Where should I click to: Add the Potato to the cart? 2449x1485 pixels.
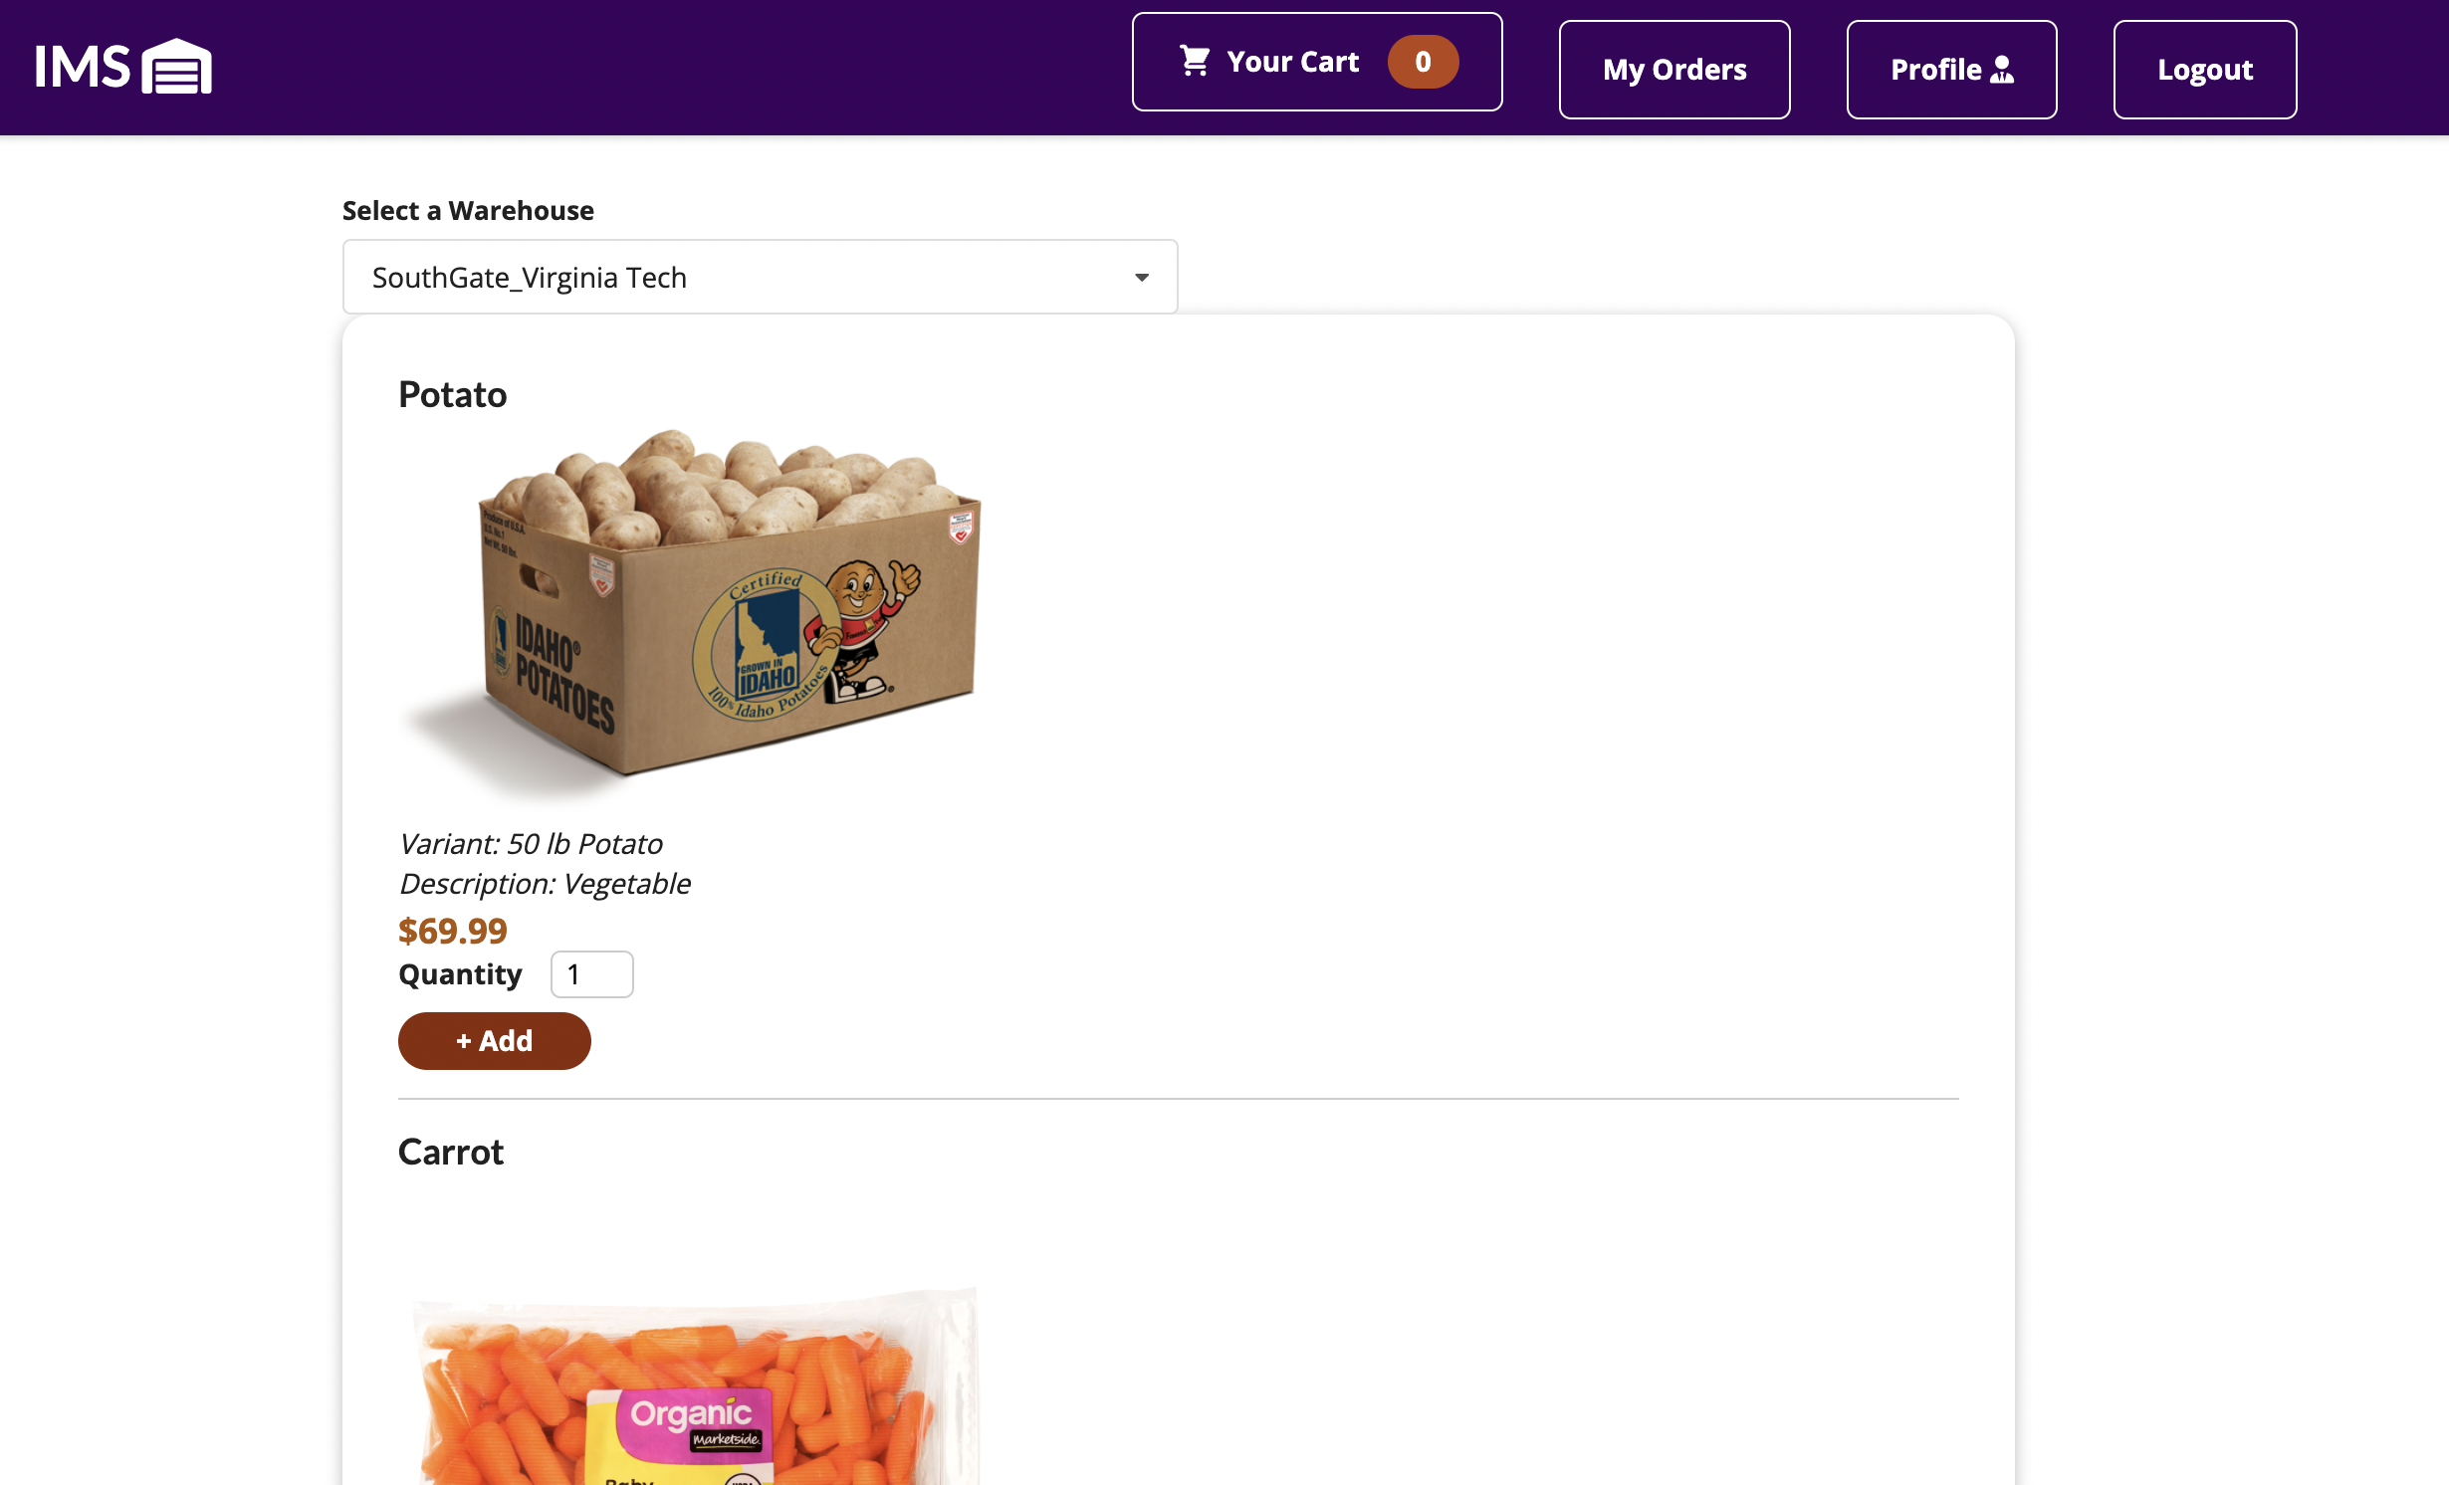click(494, 1041)
